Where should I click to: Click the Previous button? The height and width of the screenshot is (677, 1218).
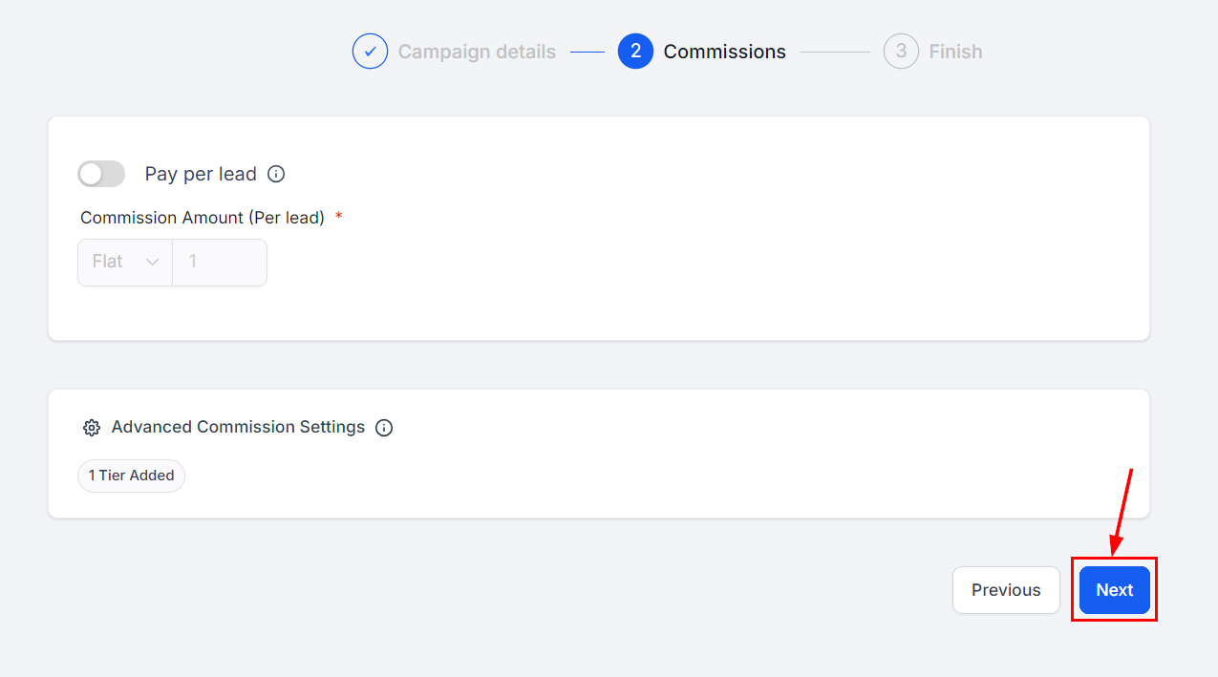[x=1006, y=590]
